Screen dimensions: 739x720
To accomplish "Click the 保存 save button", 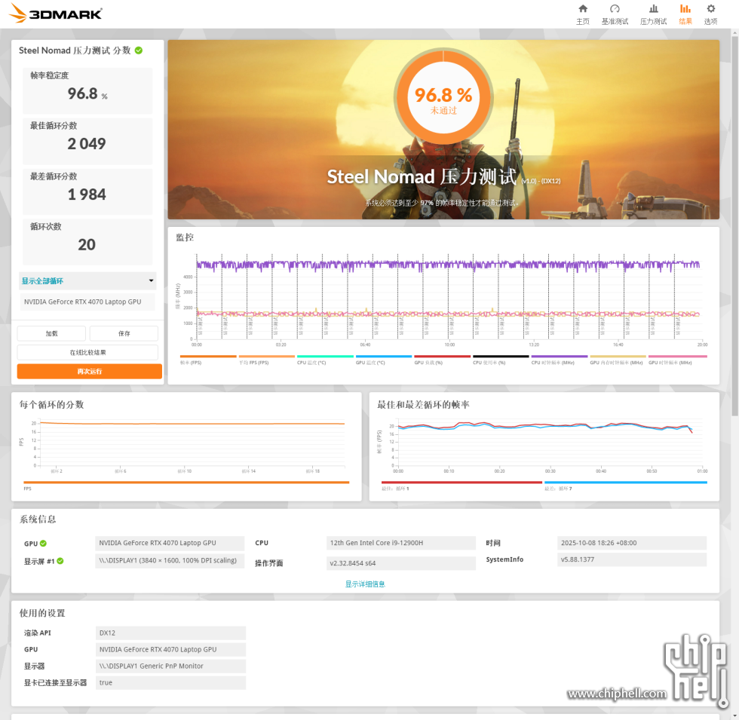I will (x=124, y=333).
